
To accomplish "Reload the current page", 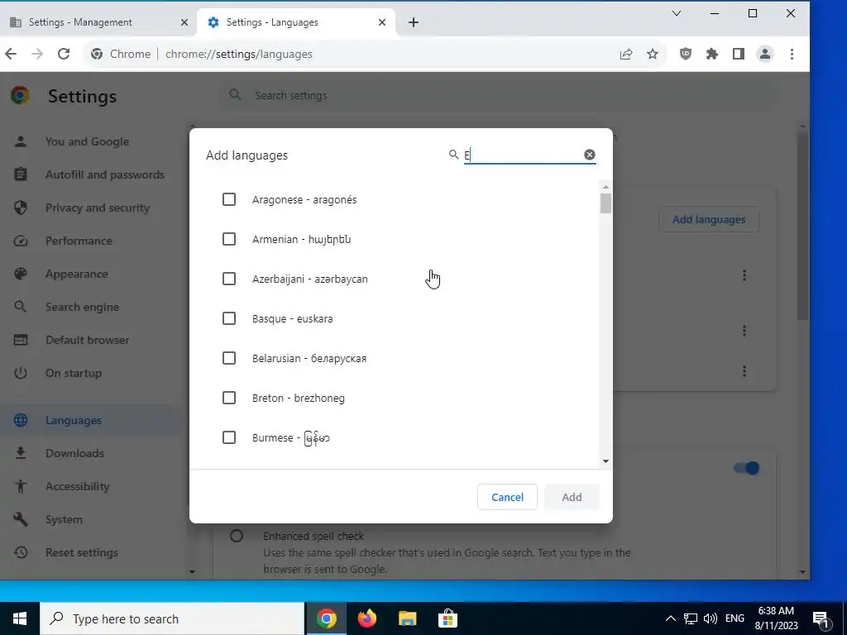I will [x=64, y=54].
